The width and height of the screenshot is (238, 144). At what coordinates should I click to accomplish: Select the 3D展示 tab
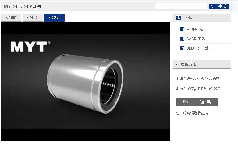click(54, 18)
